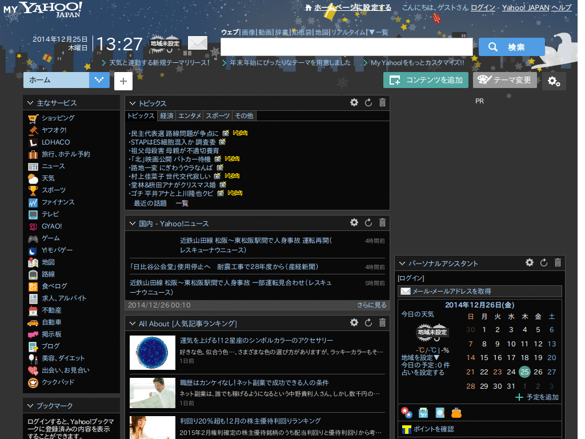This screenshot has height=439, width=585.
Task: Delete the Topics widget with trash icon
Action: click(x=382, y=102)
